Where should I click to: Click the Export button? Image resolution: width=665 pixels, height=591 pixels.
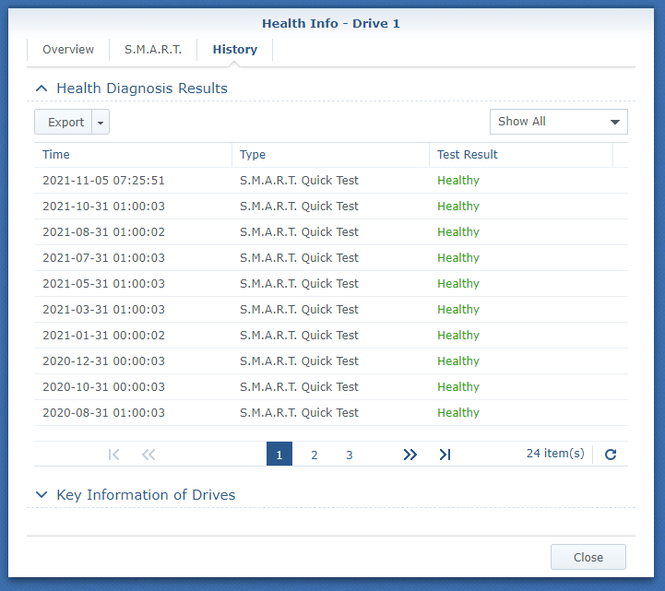pos(64,122)
